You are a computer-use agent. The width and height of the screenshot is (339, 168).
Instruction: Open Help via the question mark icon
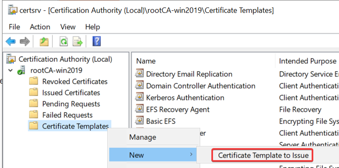coord(97,41)
